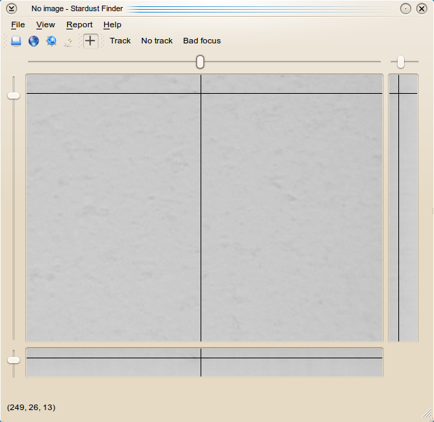The width and height of the screenshot is (434, 422).
Task: Open the View menu
Action: pyautogui.click(x=45, y=24)
